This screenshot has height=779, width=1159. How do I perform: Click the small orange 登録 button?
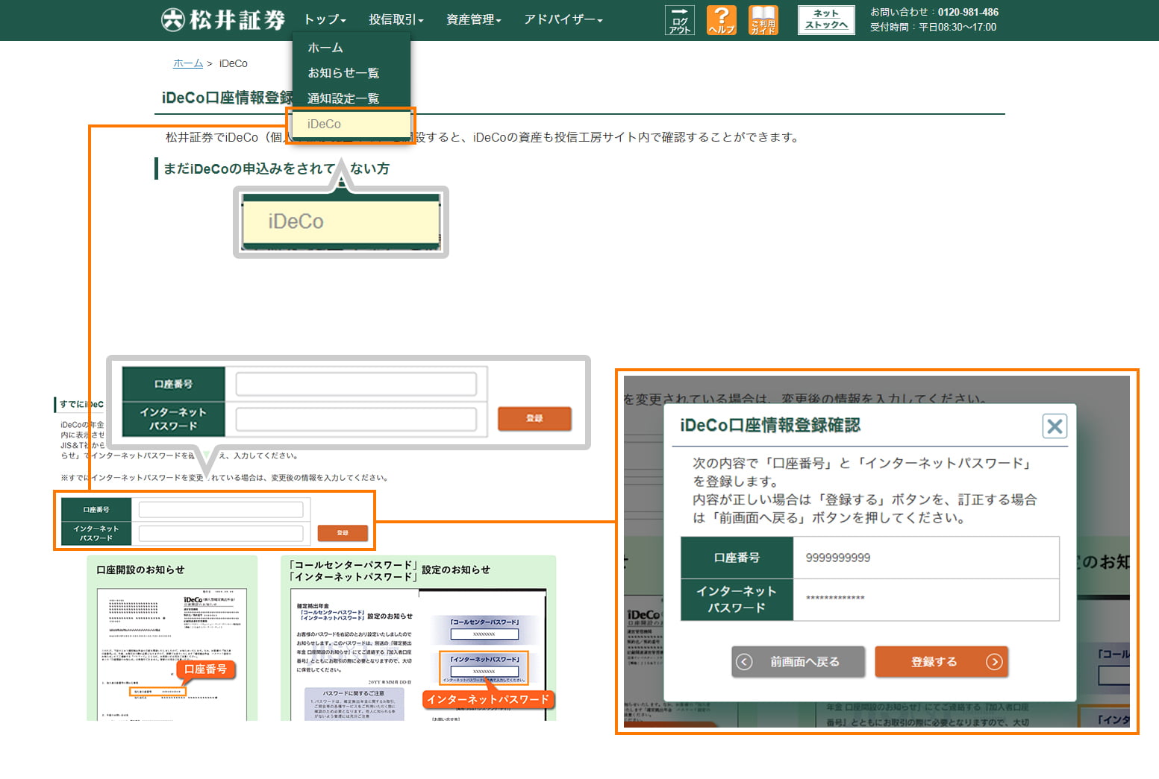(x=343, y=533)
